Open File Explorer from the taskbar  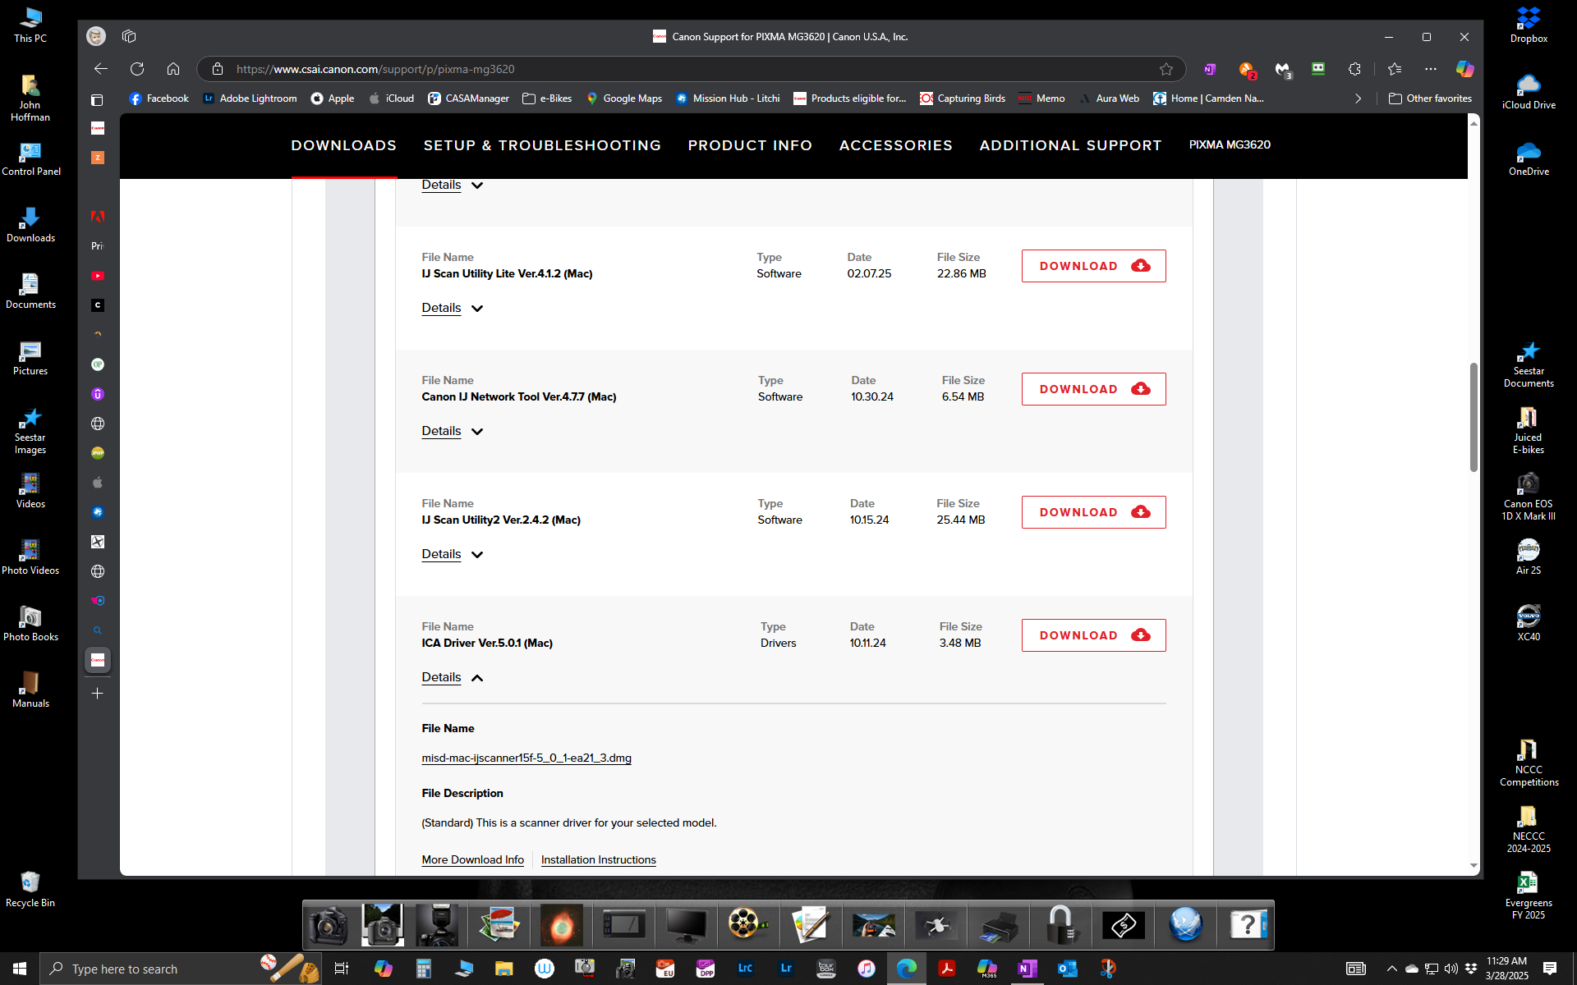[503, 969]
